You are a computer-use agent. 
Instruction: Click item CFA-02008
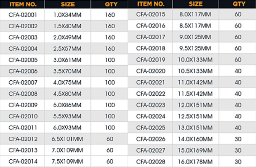23,94
